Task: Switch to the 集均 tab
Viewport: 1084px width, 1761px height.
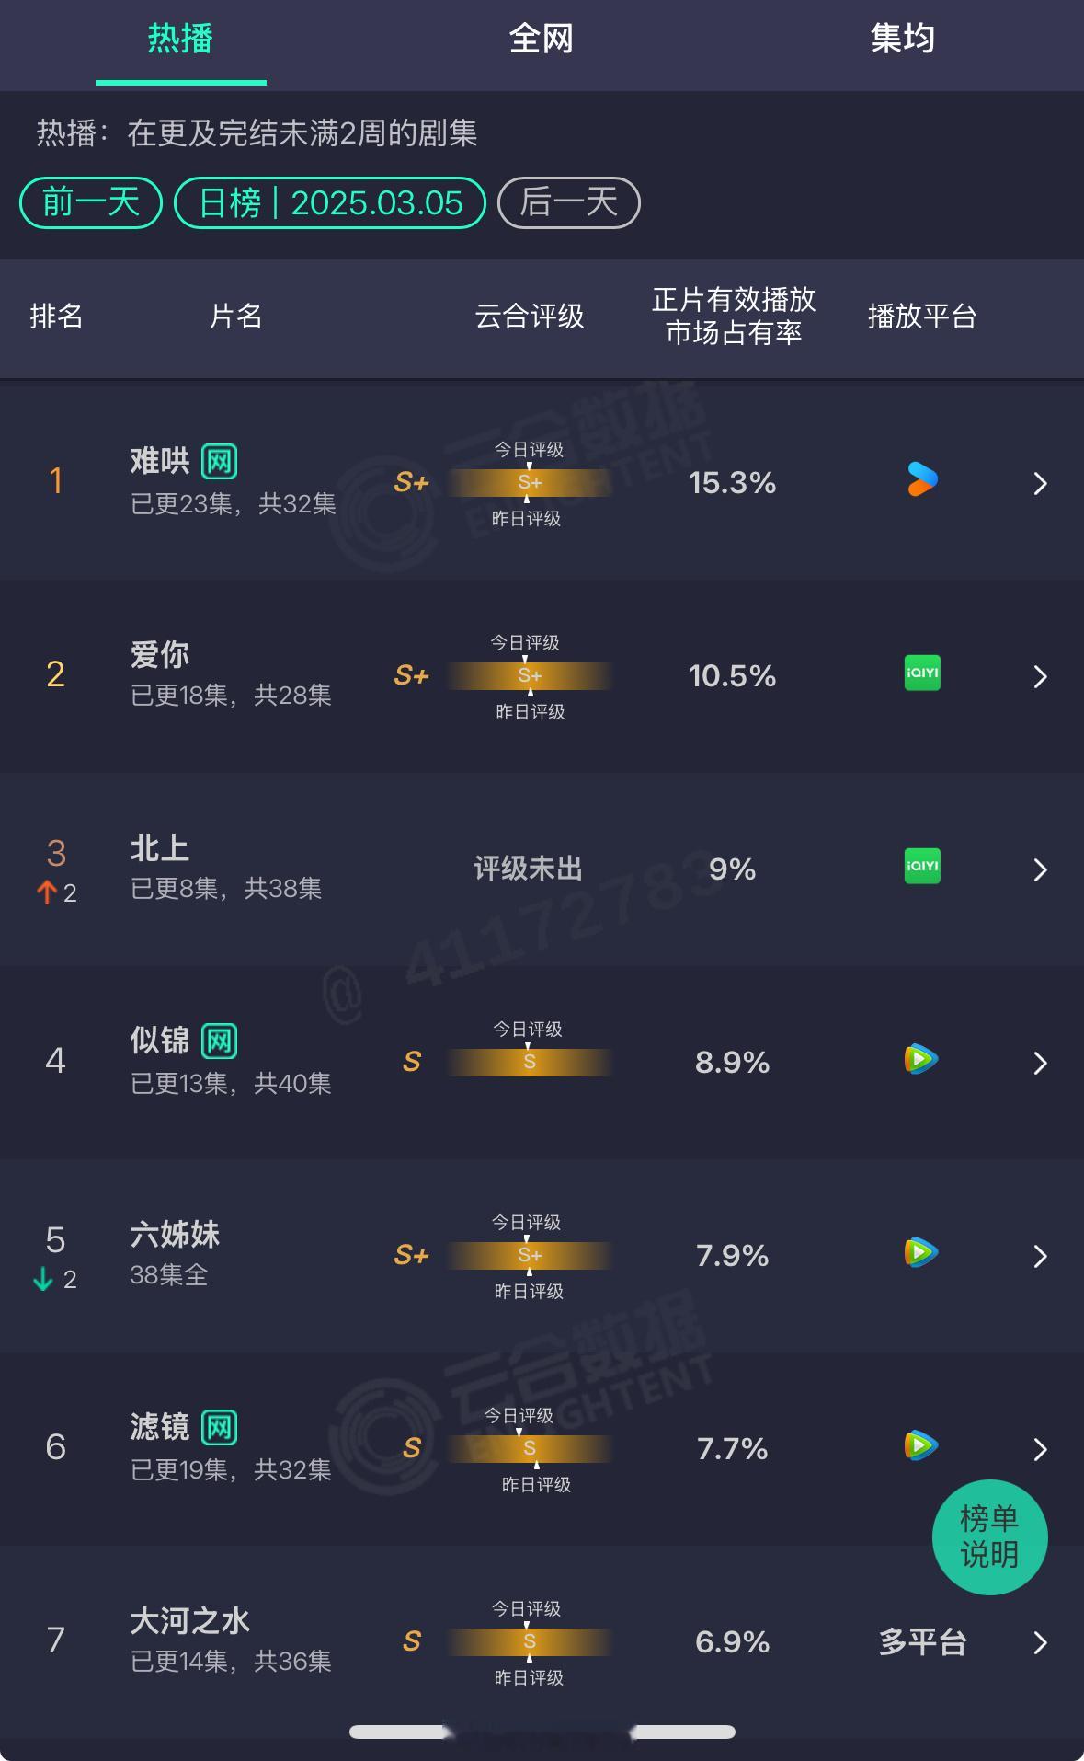Action: (x=903, y=39)
